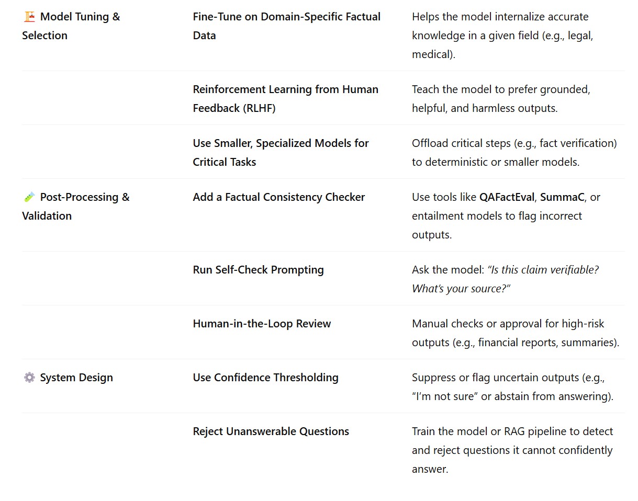Click the "Use Confidence Thresholding" title

(265, 378)
